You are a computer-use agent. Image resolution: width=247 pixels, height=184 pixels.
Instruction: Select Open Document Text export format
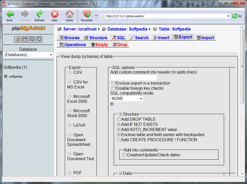point(70,154)
